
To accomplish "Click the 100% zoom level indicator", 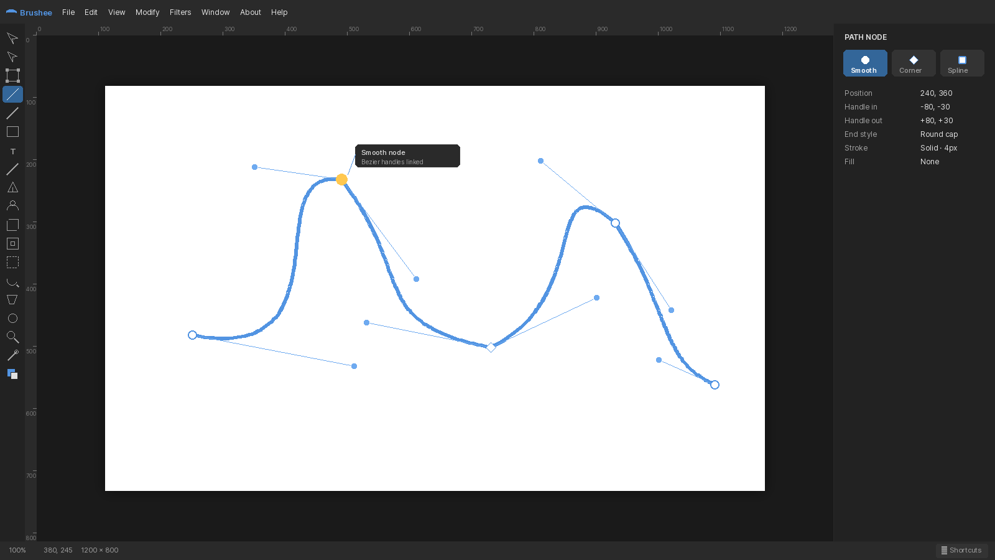I will tap(17, 551).
